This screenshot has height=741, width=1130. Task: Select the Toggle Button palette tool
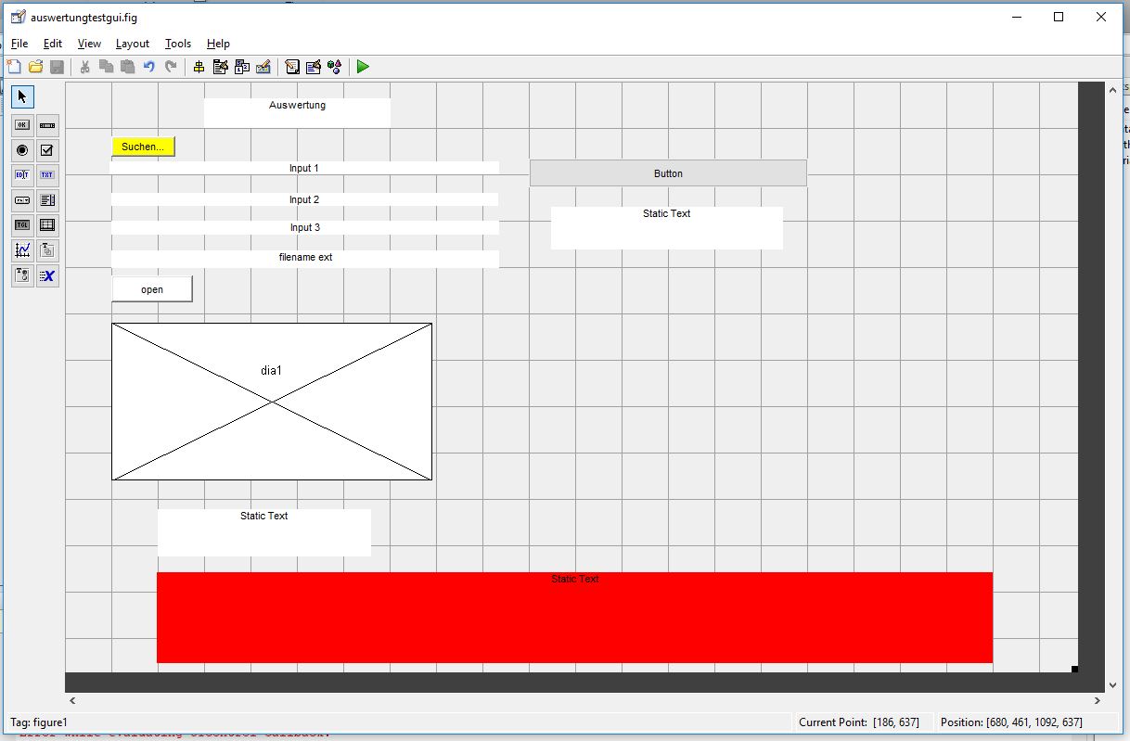click(x=22, y=225)
